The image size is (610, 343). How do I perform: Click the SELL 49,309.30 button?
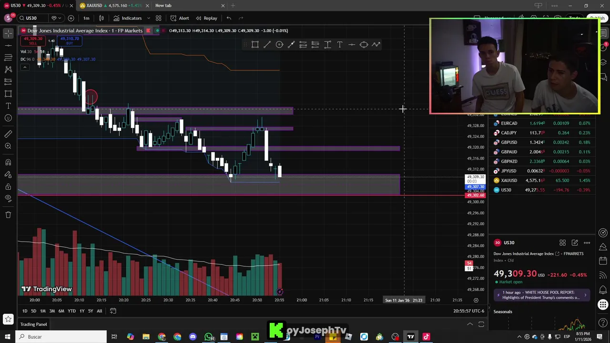pos(32,41)
